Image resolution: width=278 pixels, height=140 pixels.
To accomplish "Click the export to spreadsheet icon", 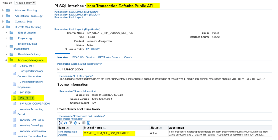I will pyautogui.click(x=89, y=123).
